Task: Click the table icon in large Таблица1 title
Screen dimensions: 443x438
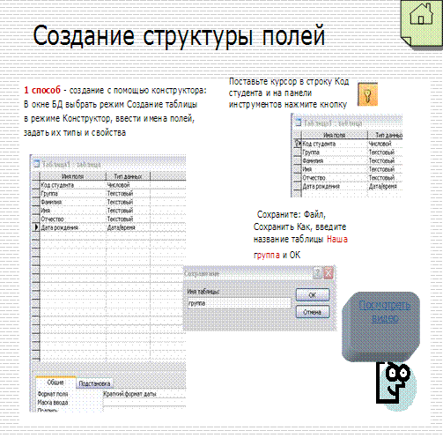Action: 36,164
